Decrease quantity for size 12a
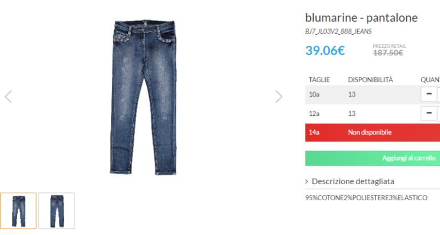Screen dimensions: 440x235 [x=429, y=113]
